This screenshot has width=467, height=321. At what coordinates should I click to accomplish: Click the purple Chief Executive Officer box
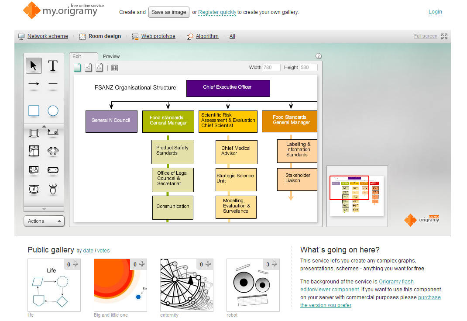pos(228,88)
